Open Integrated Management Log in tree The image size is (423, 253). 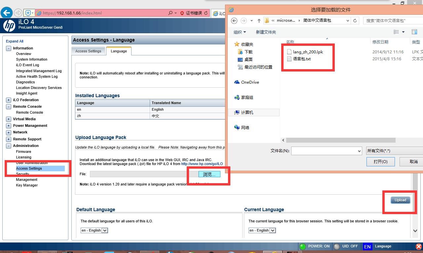tap(39, 71)
